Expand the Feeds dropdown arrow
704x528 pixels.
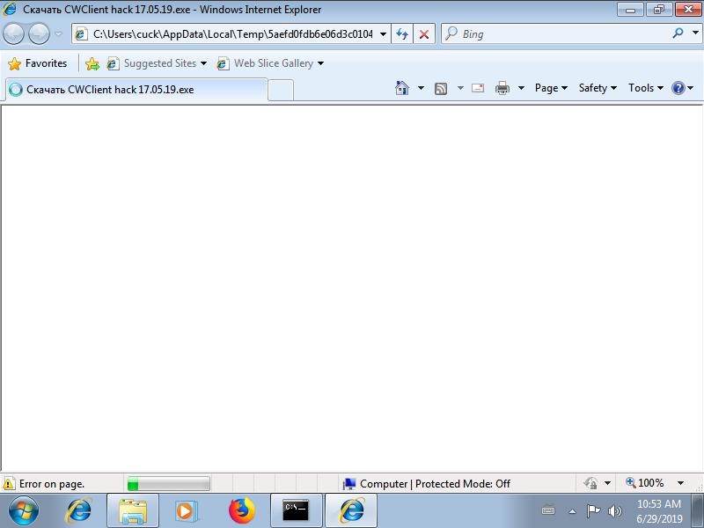(x=460, y=88)
